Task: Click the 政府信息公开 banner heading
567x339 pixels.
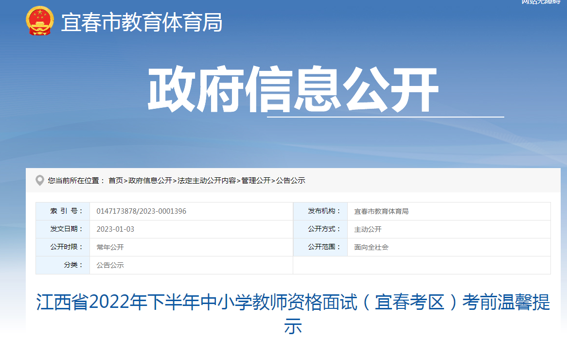Action: [293, 89]
